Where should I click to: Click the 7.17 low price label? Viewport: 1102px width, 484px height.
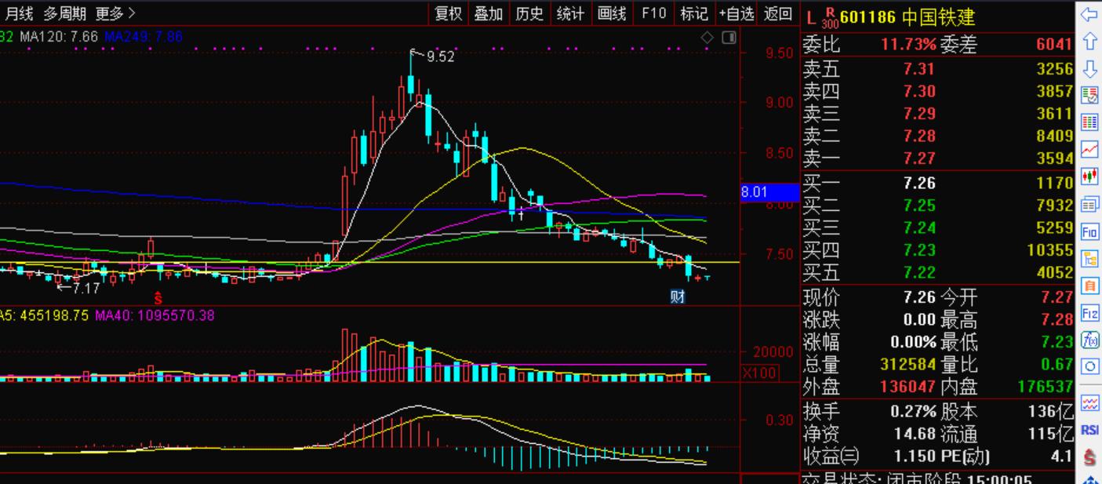(x=85, y=288)
